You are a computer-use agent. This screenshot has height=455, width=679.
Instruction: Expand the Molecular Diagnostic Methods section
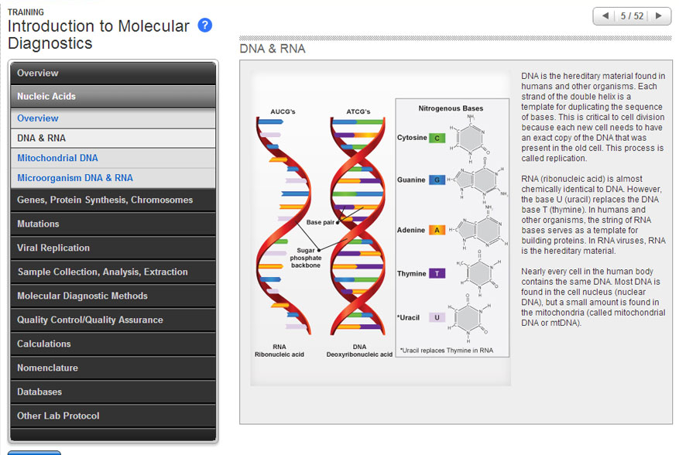tap(112, 296)
